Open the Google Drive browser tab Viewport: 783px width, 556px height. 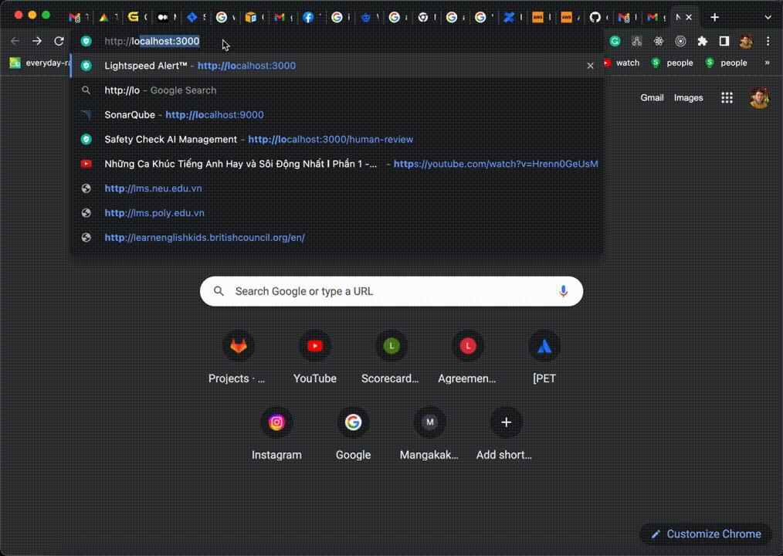104,18
